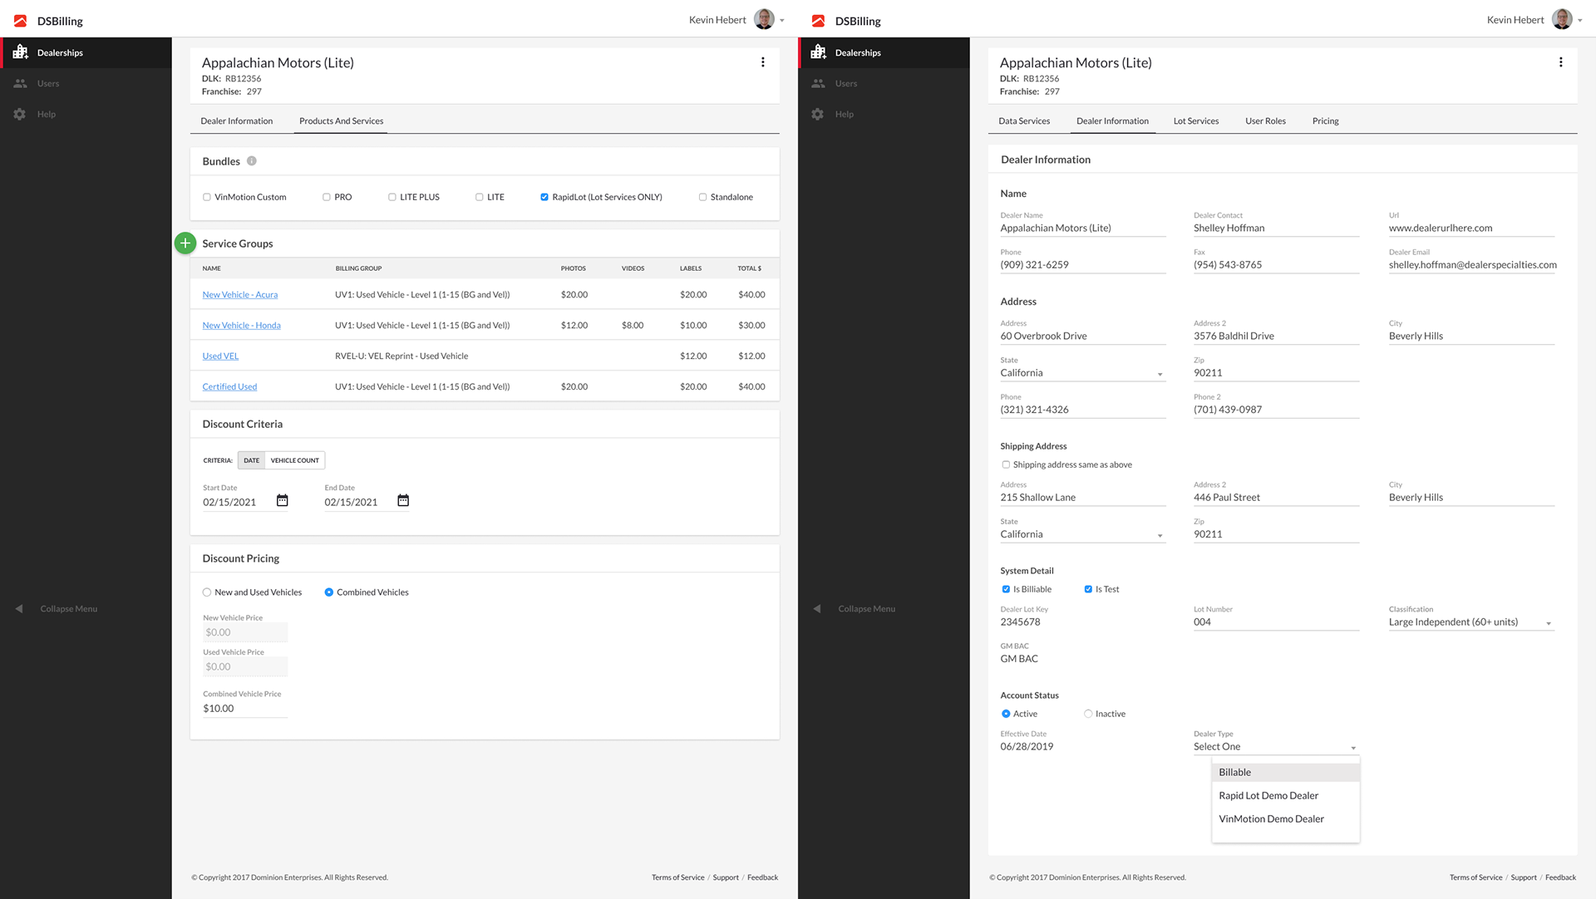This screenshot has height=899, width=1596.
Task: Check the LITE PLUS bundle checkbox
Action: (x=392, y=197)
